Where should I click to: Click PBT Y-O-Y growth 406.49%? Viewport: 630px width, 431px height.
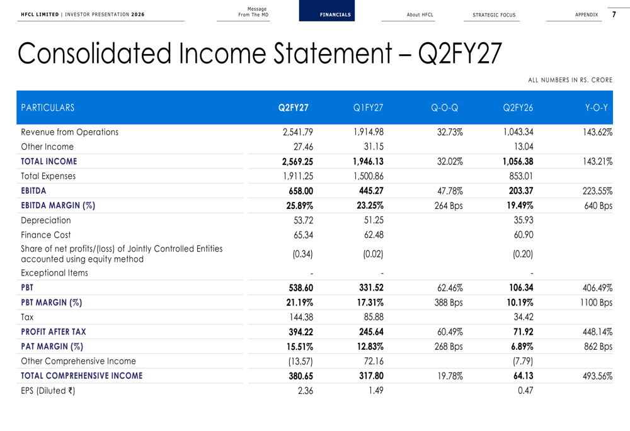(x=597, y=288)
